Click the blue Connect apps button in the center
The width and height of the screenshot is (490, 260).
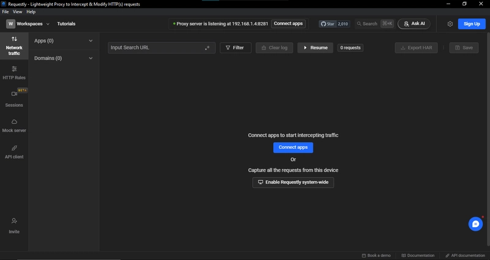293,147
